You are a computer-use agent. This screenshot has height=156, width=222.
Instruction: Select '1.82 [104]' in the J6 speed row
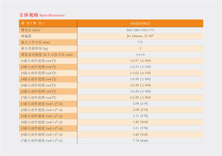tap(140, 134)
